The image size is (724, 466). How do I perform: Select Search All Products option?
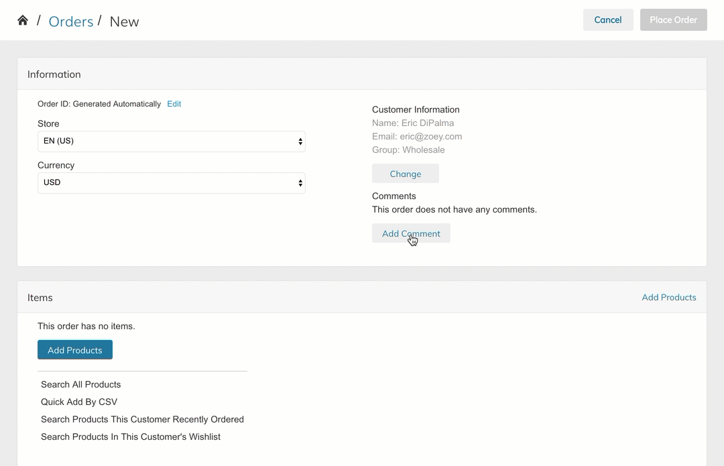click(80, 384)
